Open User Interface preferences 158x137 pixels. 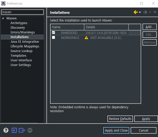click(21, 60)
